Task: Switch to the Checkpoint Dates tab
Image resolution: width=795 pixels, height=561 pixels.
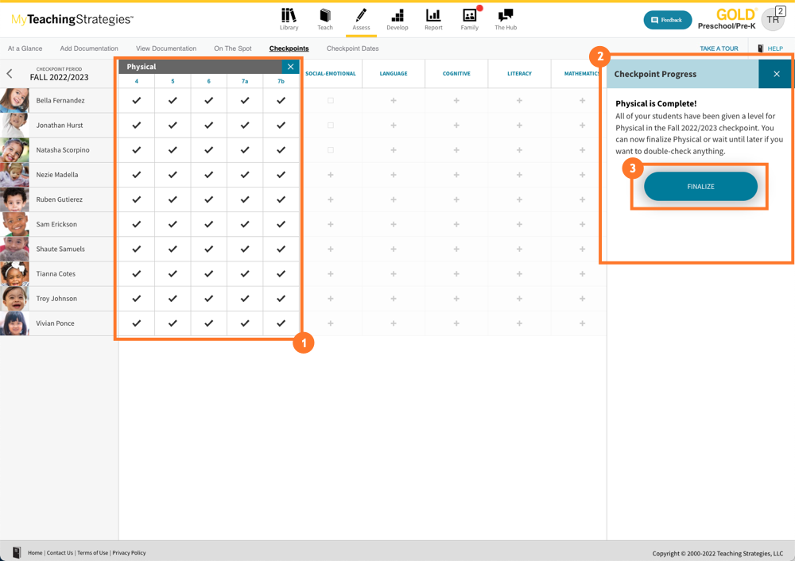Action: pyautogui.click(x=352, y=48)
